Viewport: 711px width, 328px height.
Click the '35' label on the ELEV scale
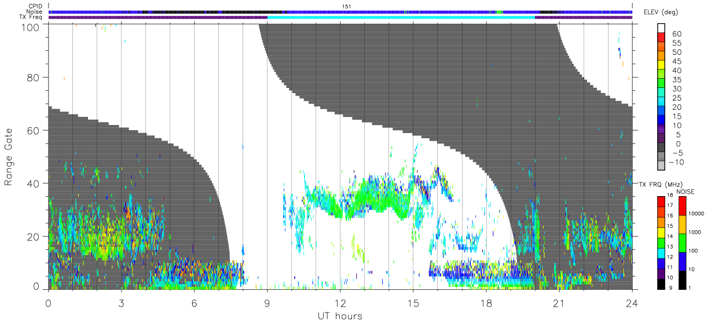pyautogui.click(x=676, y=80)
